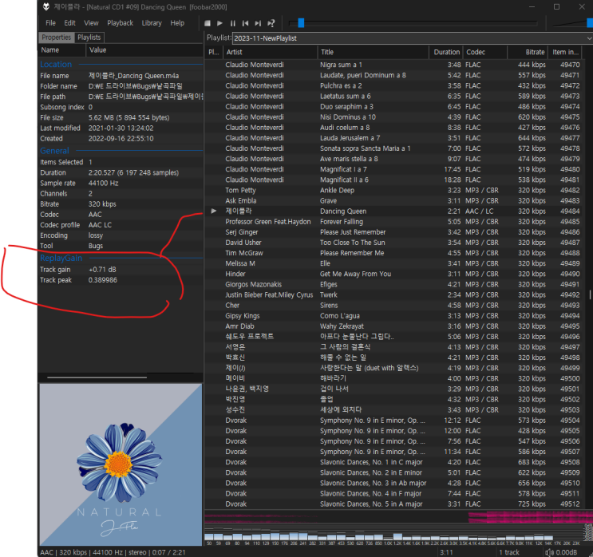This screenshot has width=593, height=557.
Task: Click the status bar playback info text
Action: click(113, 552)
